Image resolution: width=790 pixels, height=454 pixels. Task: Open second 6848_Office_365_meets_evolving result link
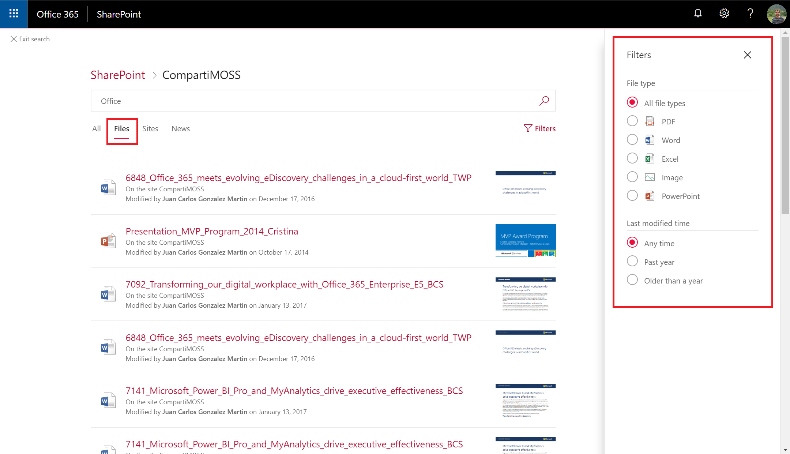click(298, 338)
